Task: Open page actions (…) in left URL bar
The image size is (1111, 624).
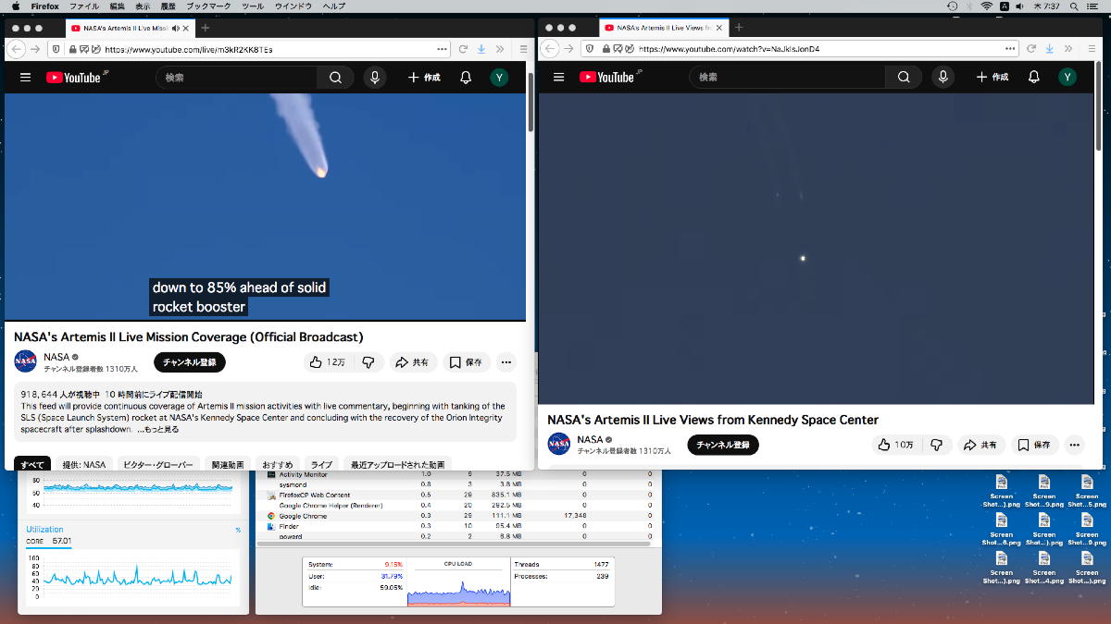Action: click(441, 49)
